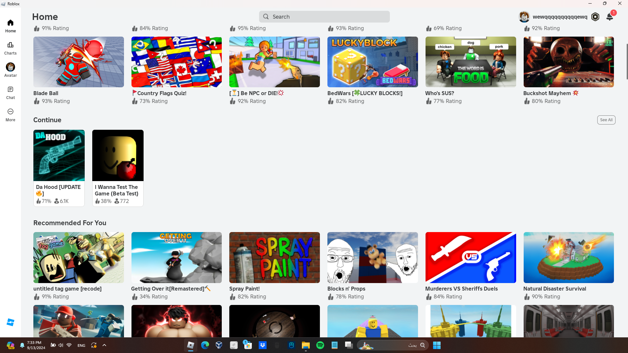The height and width of the screenshot is (353, 628).
Task: Open the Robux balance icon
Action: (595, 17)
